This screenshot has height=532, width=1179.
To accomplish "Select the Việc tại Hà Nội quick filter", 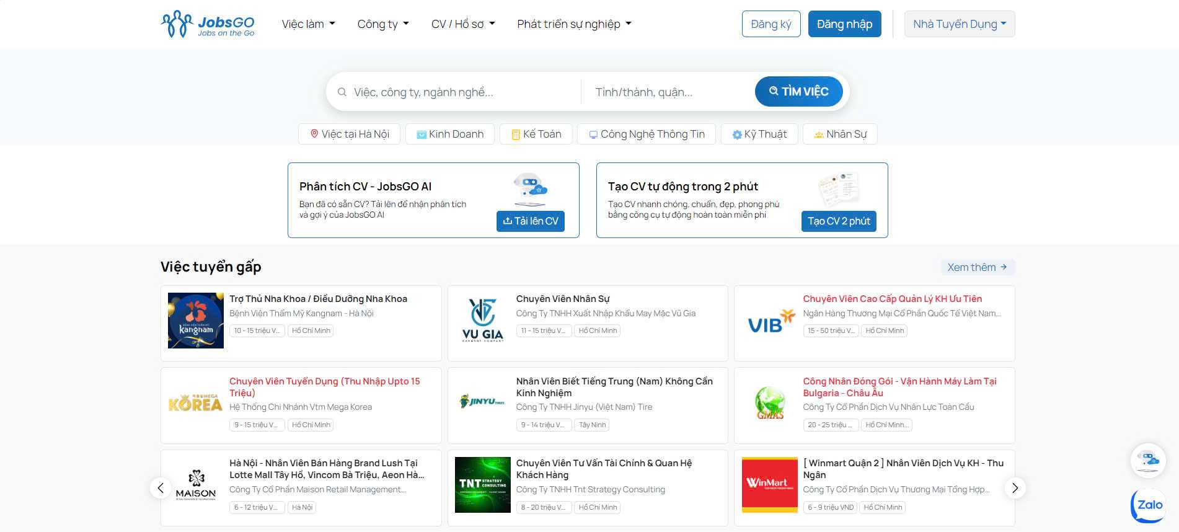I will (x=350, y=134).
